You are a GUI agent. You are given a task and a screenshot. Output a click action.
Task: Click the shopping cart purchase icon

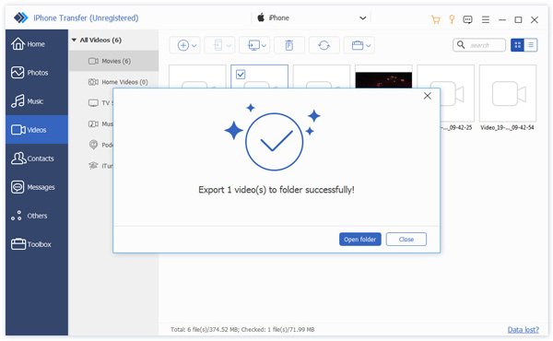tap(436, 19)
